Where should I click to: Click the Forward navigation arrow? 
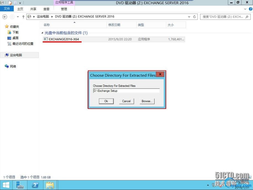pyautogui.click(x=12, y=17)
